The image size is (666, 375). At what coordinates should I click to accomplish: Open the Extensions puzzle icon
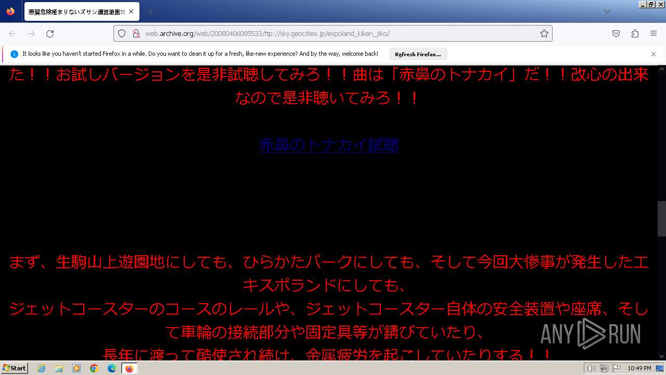[x=635, y=33]
